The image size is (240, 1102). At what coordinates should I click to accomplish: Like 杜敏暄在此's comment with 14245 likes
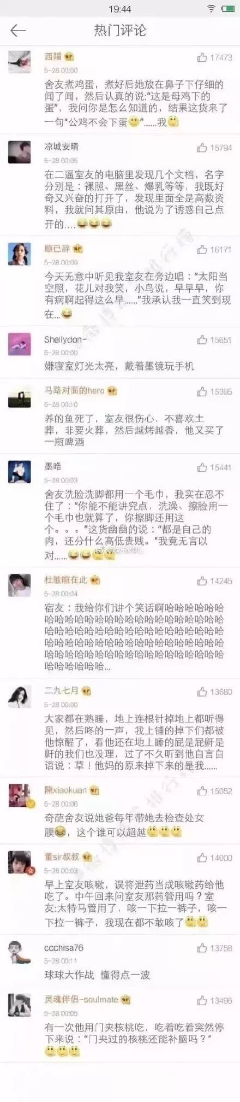[202, 581]
